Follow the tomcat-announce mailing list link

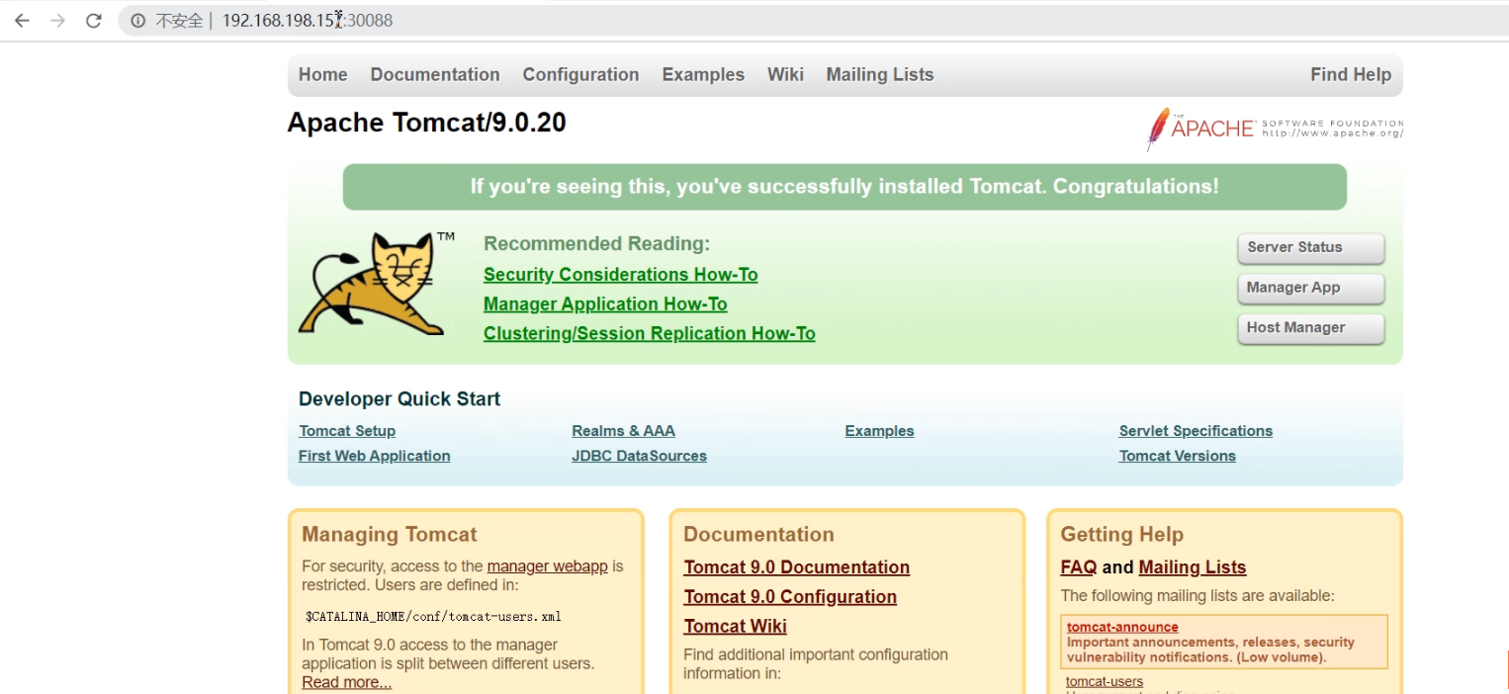tap(1122, 627)
